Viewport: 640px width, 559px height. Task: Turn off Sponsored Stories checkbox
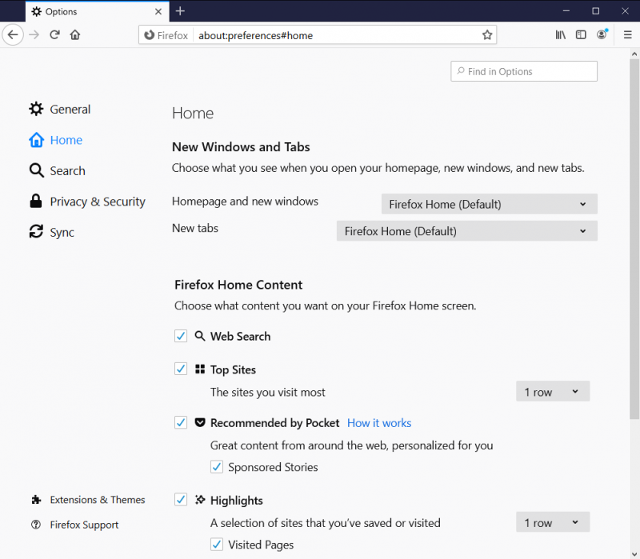(x=217, y=467)
